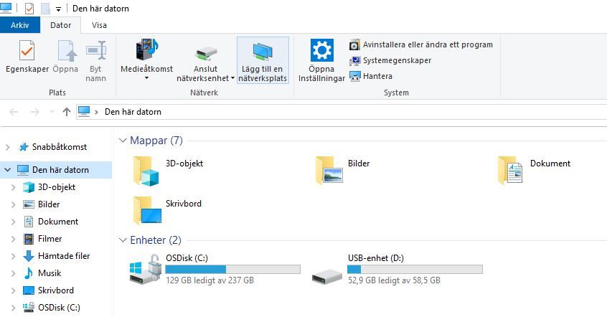
Task: Expand Musik tree node
Action: 14,273
